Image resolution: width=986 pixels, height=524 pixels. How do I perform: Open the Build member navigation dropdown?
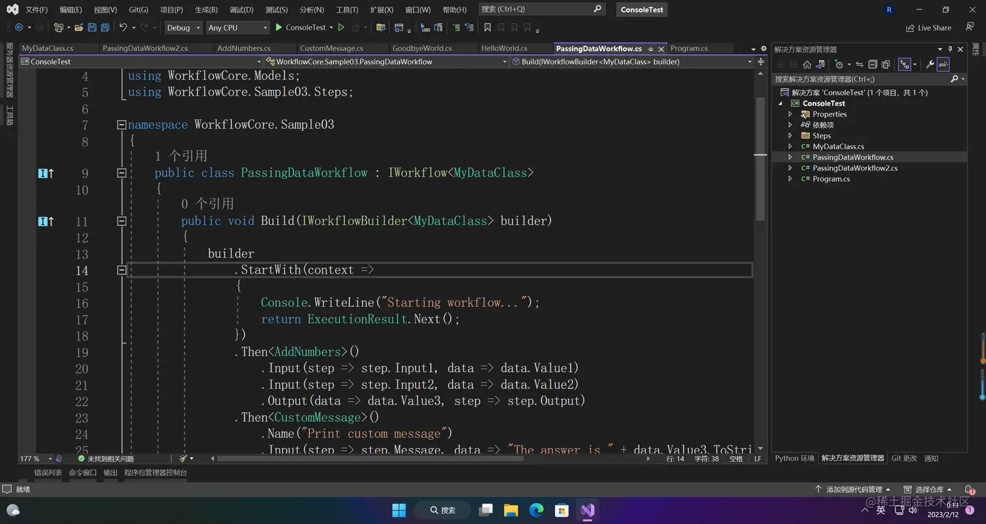click(x=631, y=61)
